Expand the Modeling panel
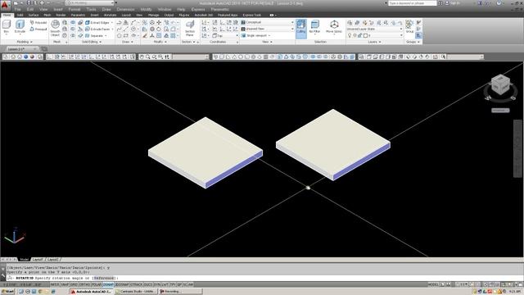 click(25, 42)
